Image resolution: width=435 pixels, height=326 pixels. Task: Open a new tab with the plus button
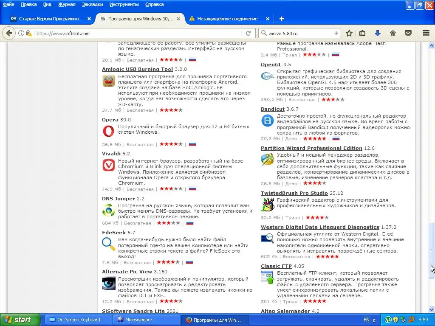click(x=282, y=19)
